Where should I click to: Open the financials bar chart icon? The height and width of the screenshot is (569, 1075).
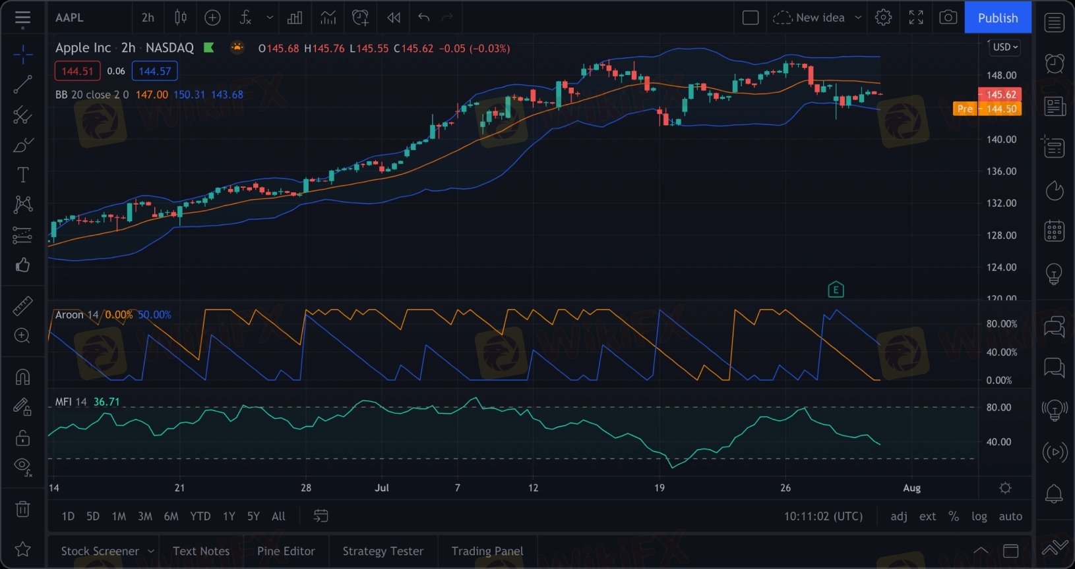point(295,18)
